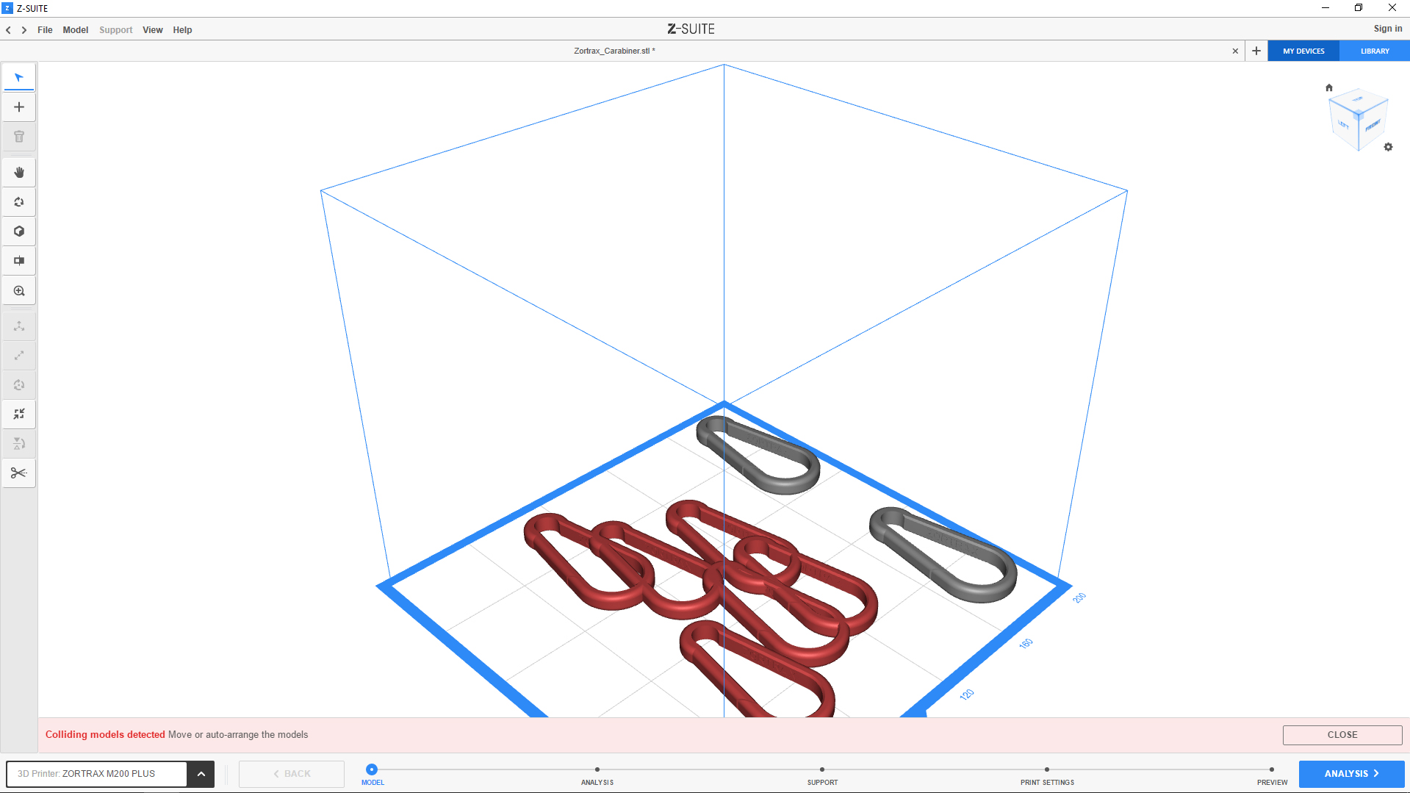
Task: Open view cube settings gear
Action: pos(1388,147)
